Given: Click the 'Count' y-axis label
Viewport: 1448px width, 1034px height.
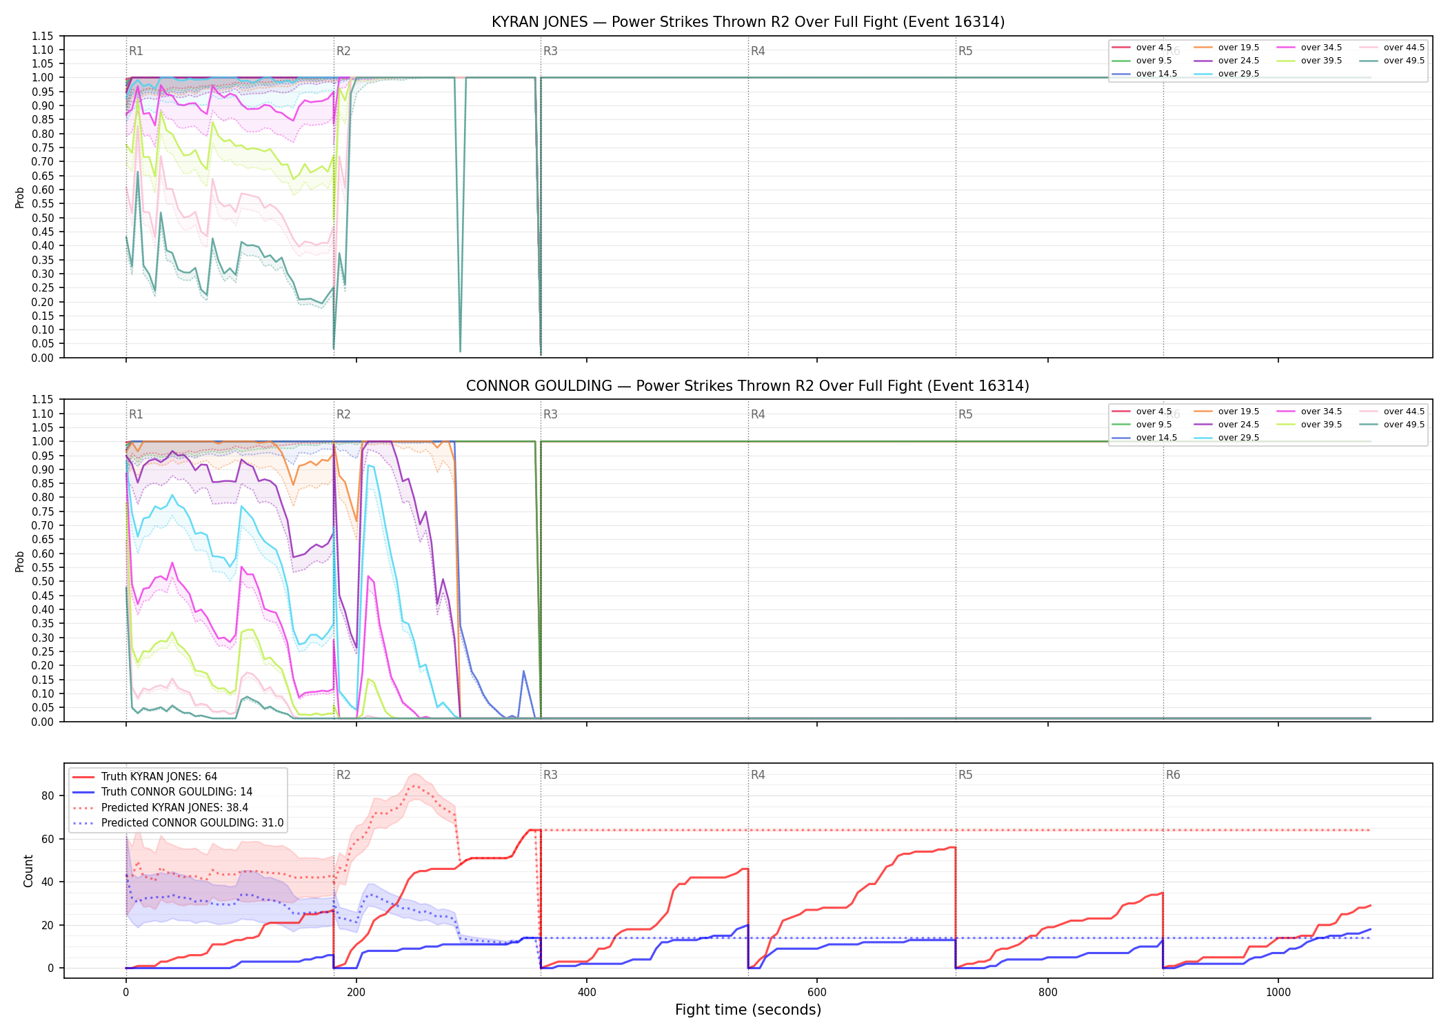Looking at the screenshot, I should coord(28,871).
